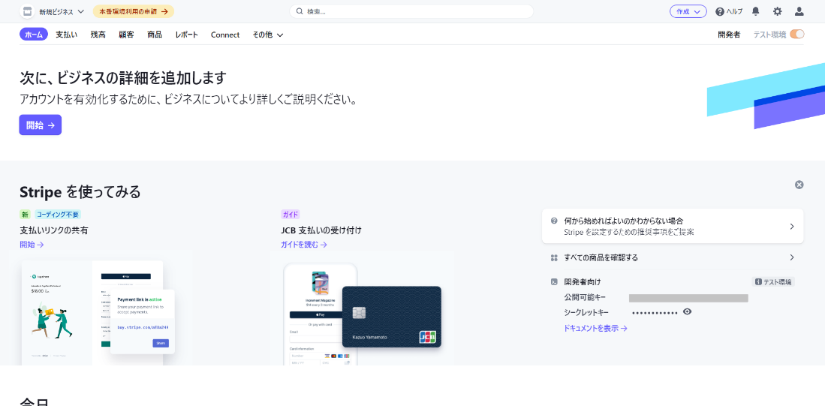This screenshot has height=406, width=825.
Task: Click 開始 link under 支払いリンクの共有
Action: [32, 245]
